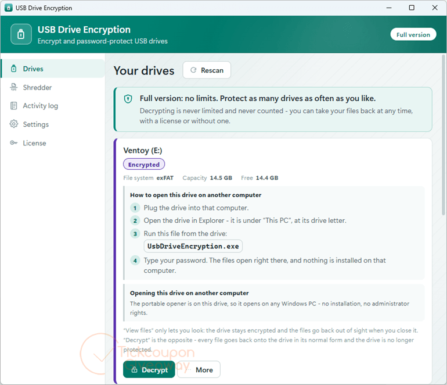
Task: Click 'Plug the drive into that computer.' text
Action: coord(196,208)
